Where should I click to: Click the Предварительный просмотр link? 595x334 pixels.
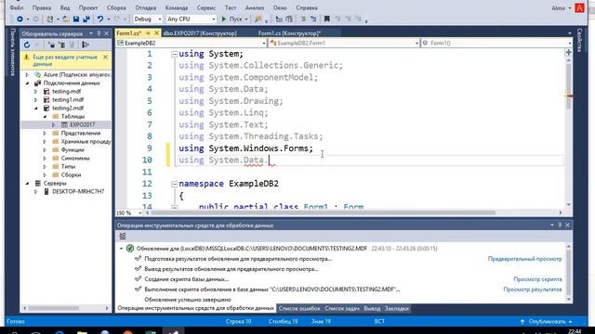coord(524,259)
